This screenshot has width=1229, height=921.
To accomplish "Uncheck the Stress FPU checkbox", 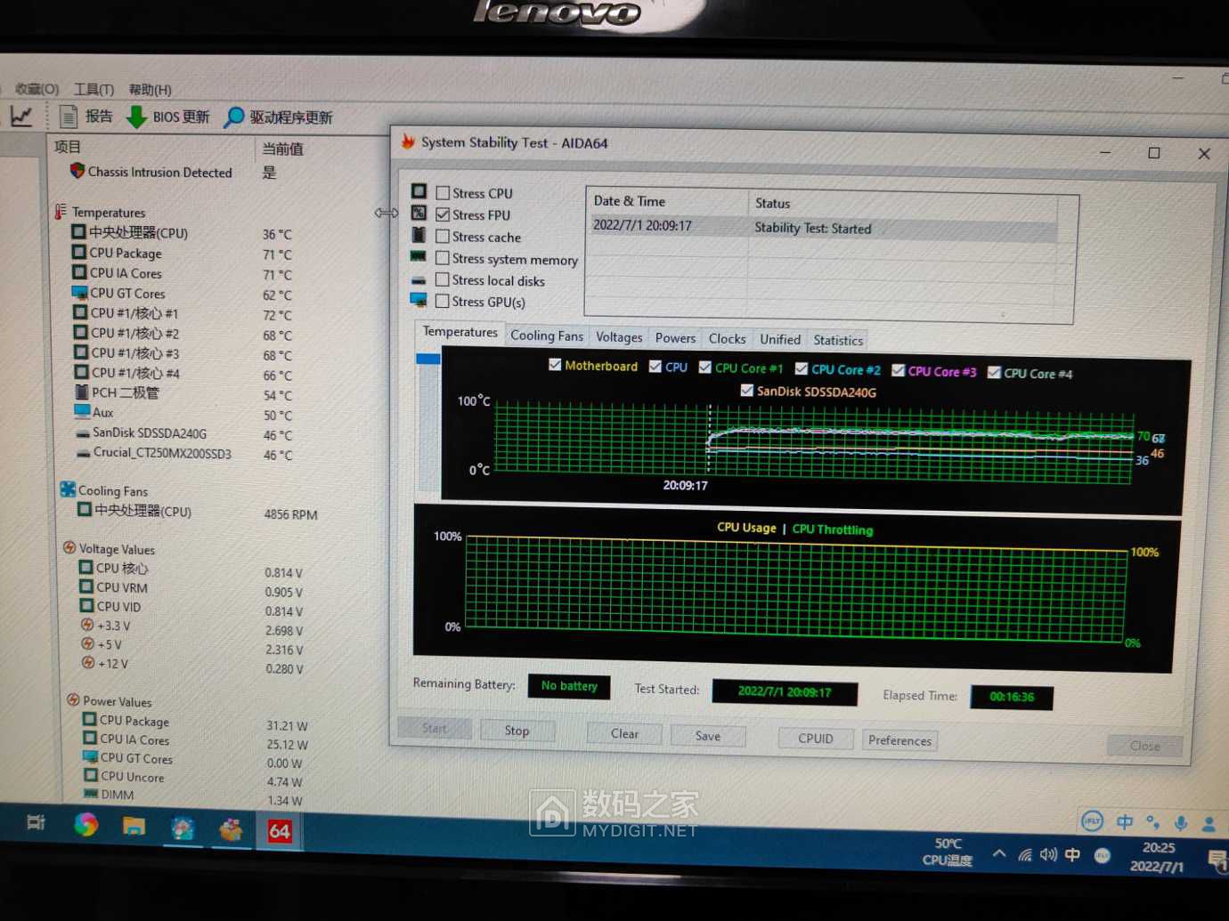I will [x=443, y=214].
